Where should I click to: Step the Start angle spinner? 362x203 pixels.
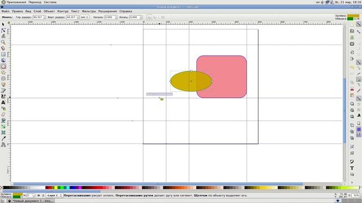tap(116, 17)
